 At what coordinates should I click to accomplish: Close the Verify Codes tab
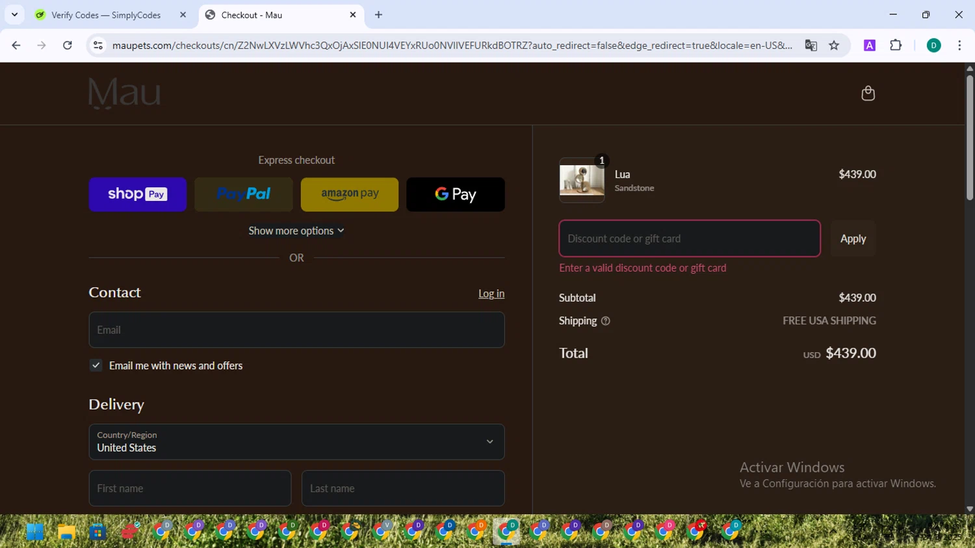click(183, 14)
